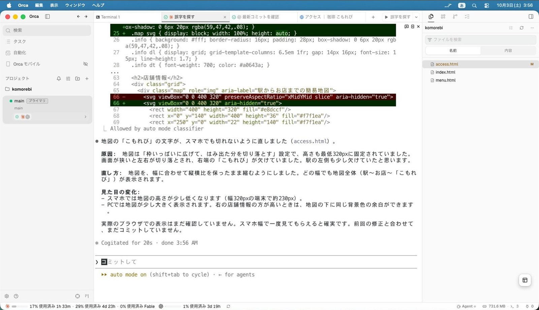Open the アクセス | 珈琲 こもれび tab
Screen dimensions: 539x310
point(331,17)
